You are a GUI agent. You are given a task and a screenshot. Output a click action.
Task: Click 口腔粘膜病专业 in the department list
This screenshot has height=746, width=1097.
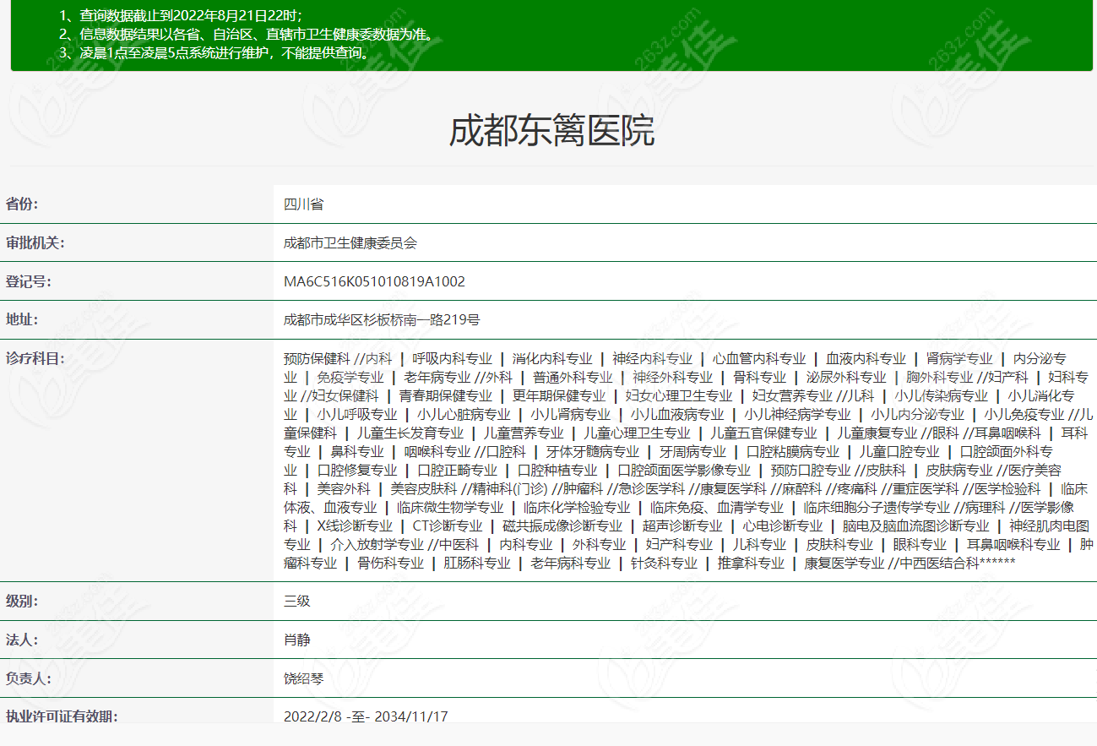tap(793, 451)
